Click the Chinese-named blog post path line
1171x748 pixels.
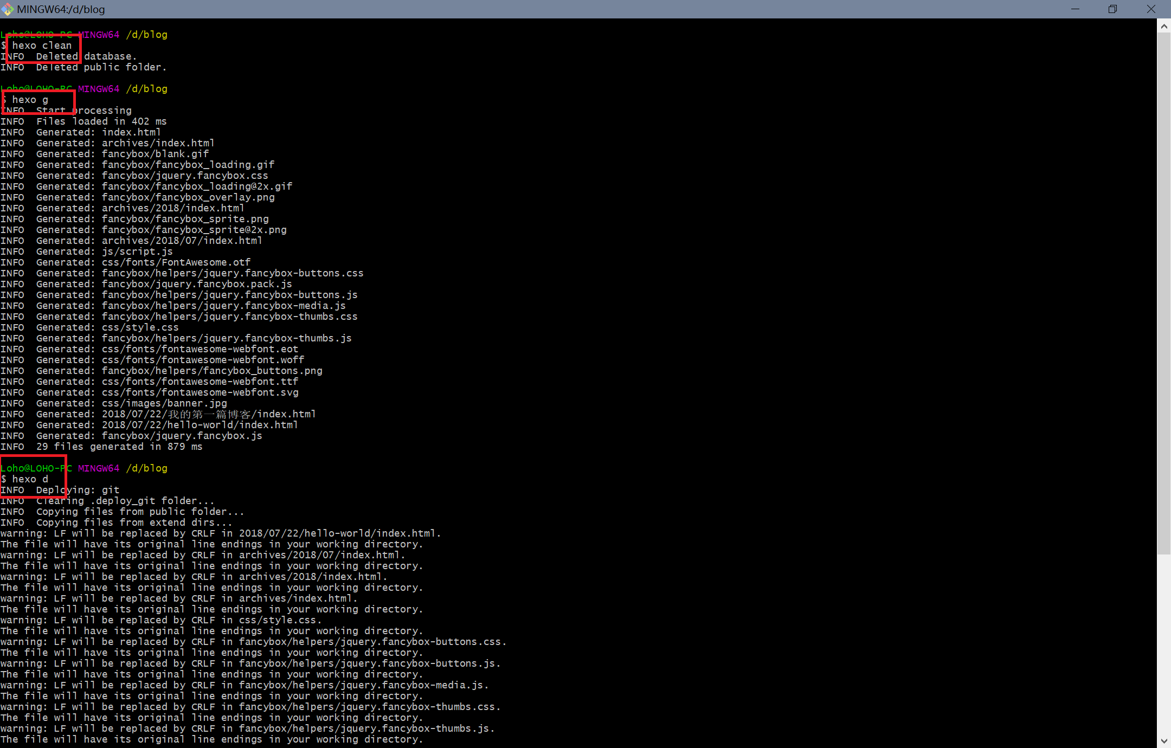[208, 414]
